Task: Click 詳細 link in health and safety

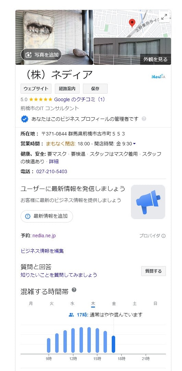Action: (54, 161)
